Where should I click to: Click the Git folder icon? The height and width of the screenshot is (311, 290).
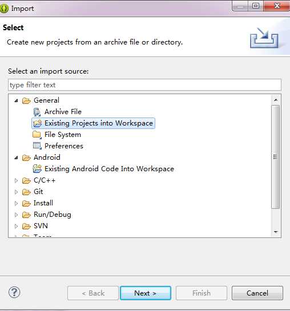coord(26,192)
